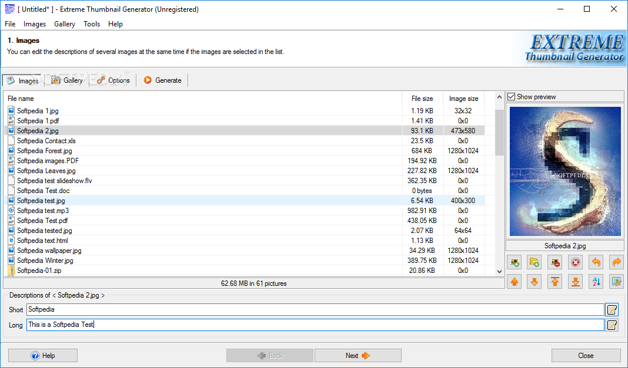This screenshot has width=628, height=368.
Task: Sort by the Image size column header
Action: tap(463, 98)
